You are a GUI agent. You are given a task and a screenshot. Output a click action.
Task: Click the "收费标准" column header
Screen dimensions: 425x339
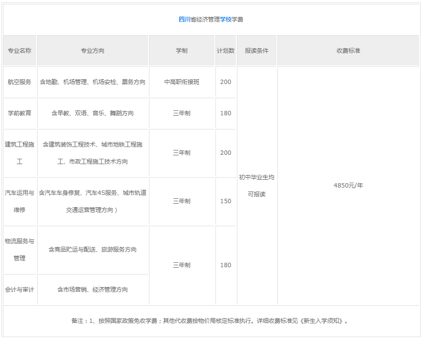[348, 51]
